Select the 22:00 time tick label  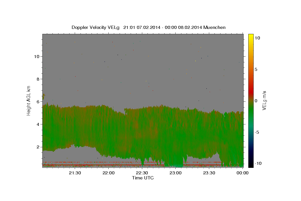pos(108,173)
